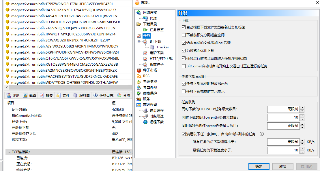Increase HTTP/FTP任务最大数目 with up arrow
320x171 pixels.
point(302,108)
